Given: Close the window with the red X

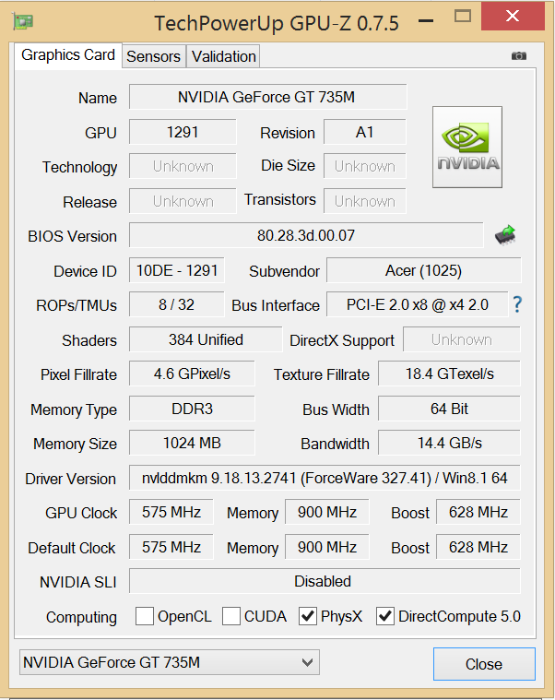Looking at the screenshot, I should pyautogui.click(x=513, y=16).
